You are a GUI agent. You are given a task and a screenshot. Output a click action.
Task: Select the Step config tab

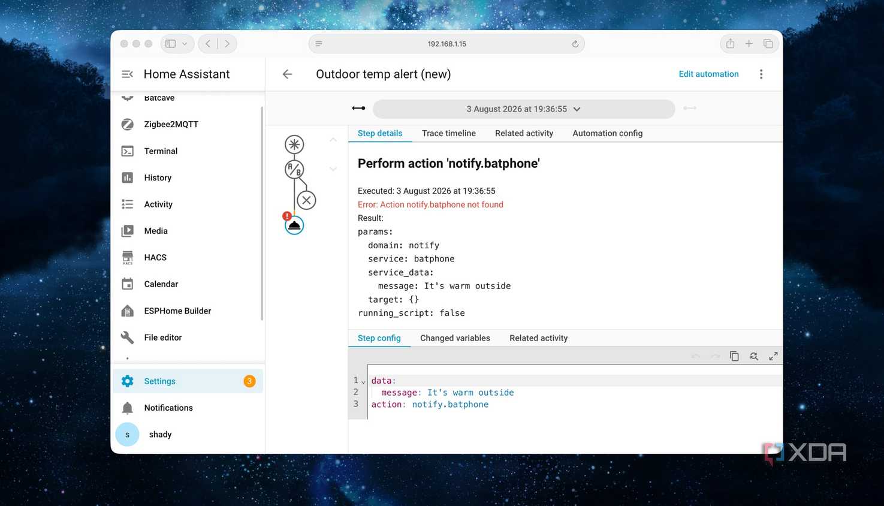379,338
